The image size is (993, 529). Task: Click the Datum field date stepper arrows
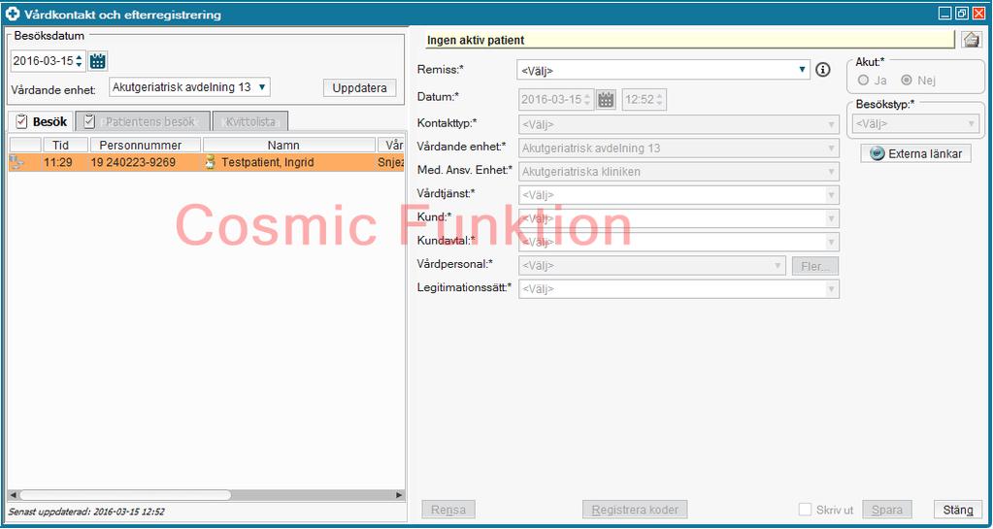586,99
